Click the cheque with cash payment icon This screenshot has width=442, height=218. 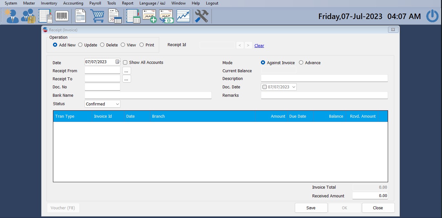pos(167,16)
